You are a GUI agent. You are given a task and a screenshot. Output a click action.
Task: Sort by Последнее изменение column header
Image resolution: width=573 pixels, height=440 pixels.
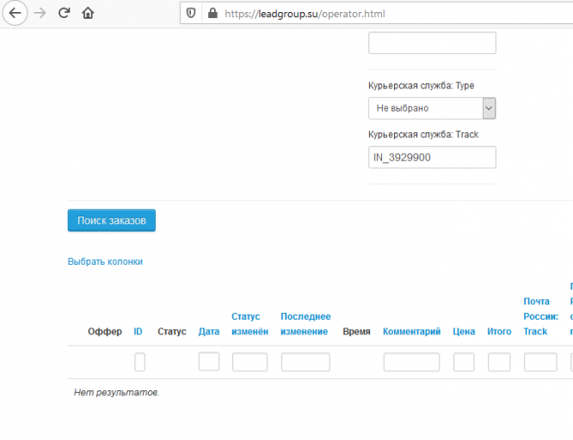(x=305, y=324)
